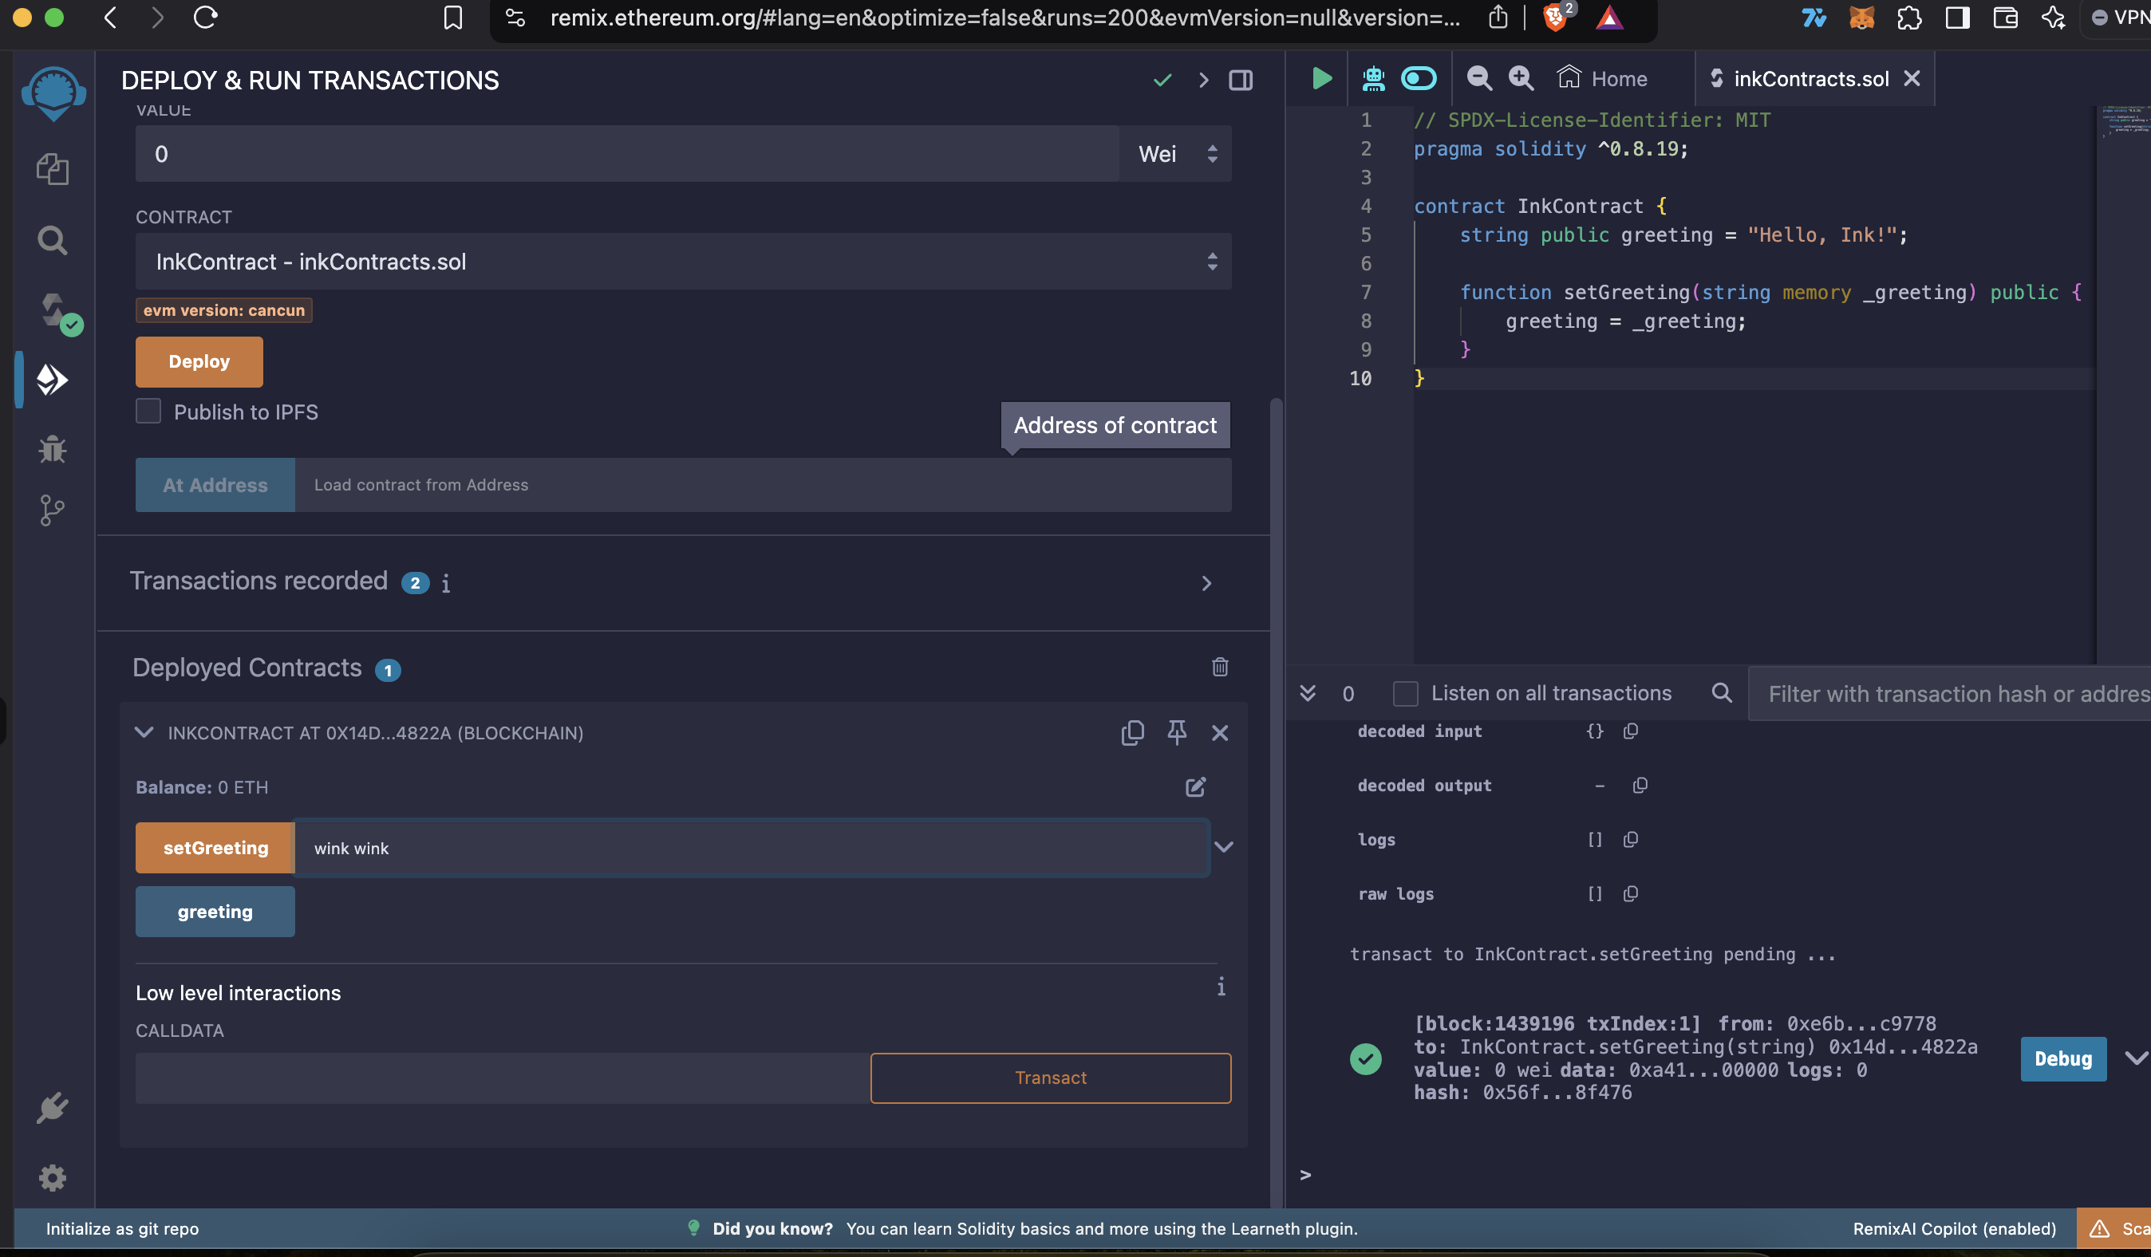The width and height of the screenshot is (2151, 1257).
Task: Zoom in the editor font
Action: (x=1521, y=78)
